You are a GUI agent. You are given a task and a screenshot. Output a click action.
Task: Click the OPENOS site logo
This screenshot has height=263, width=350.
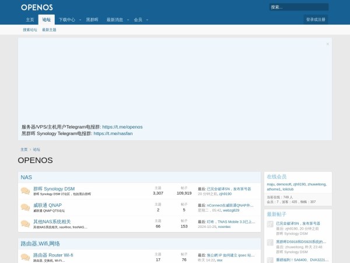pos(37,7)
